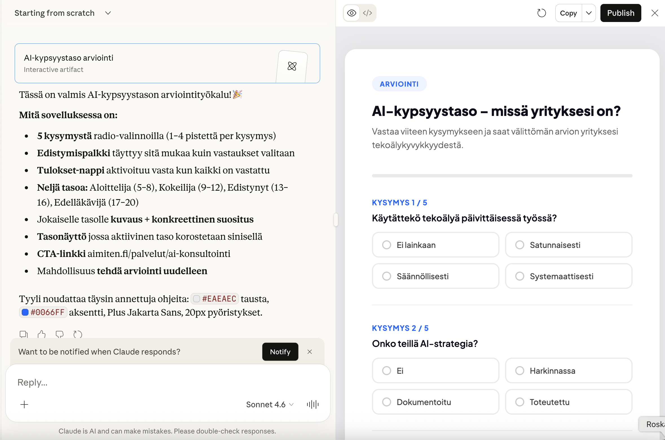Select Systemaattisesti for question one

569,276
